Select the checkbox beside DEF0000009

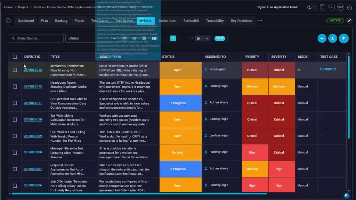click(x=15, y=136)
